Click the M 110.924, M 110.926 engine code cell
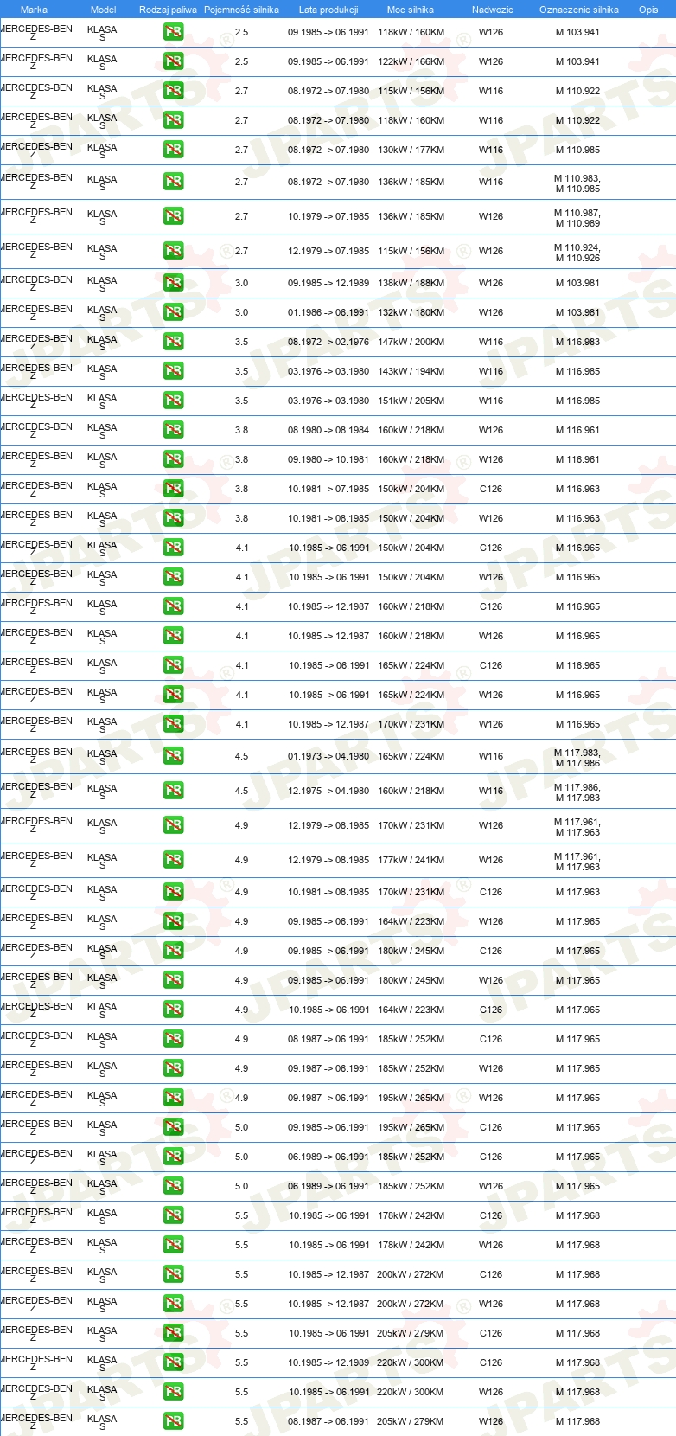 577,253
